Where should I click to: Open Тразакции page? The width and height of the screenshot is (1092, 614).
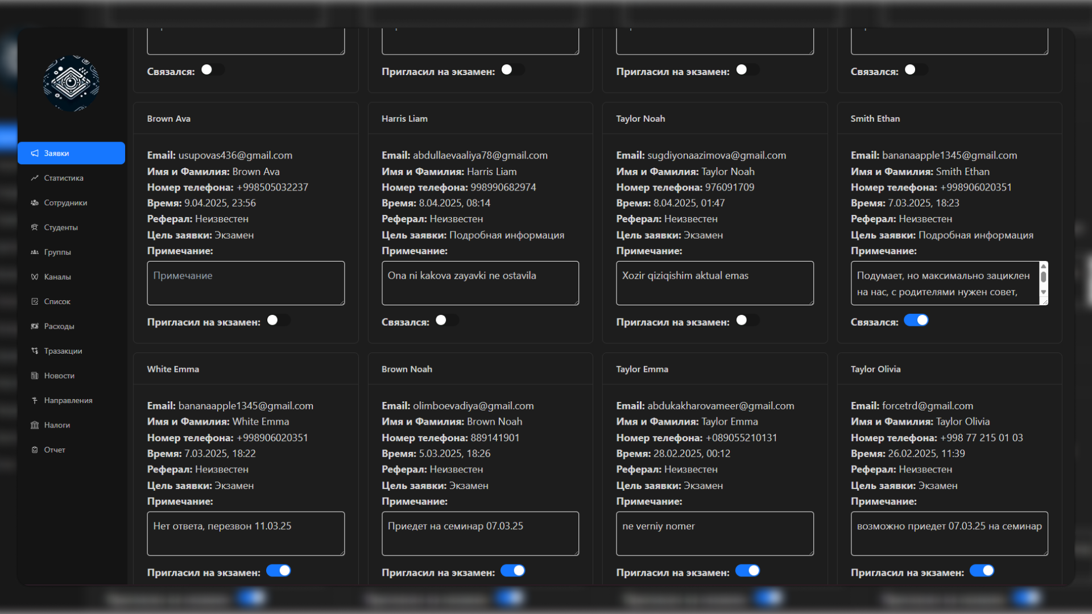(71, 351)
